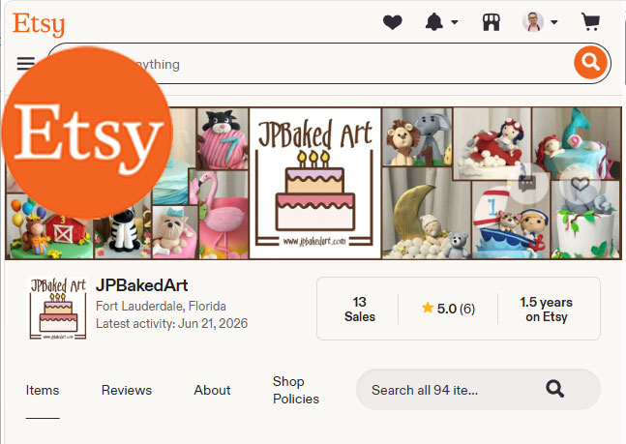Select the Items tab

point(43,390)
